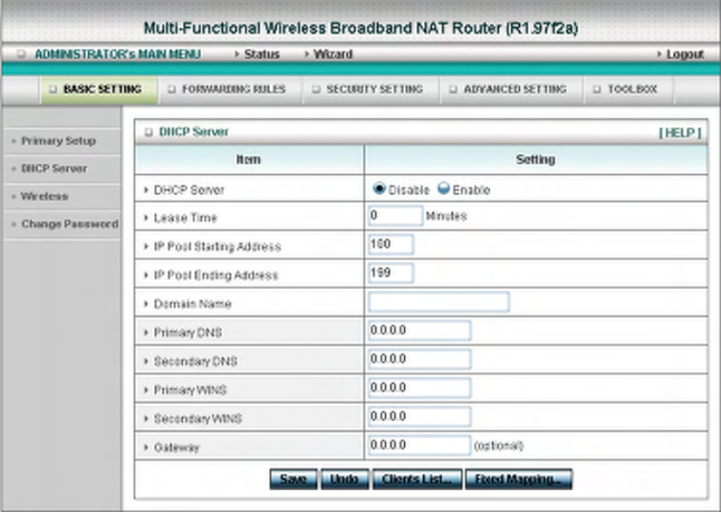721x512 pixels.
Task: Click the Undo button
Action: tap(345, 479)
